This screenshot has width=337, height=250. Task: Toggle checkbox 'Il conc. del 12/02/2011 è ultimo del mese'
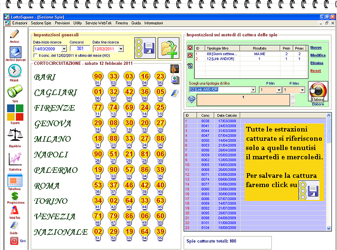coord(36,56)
